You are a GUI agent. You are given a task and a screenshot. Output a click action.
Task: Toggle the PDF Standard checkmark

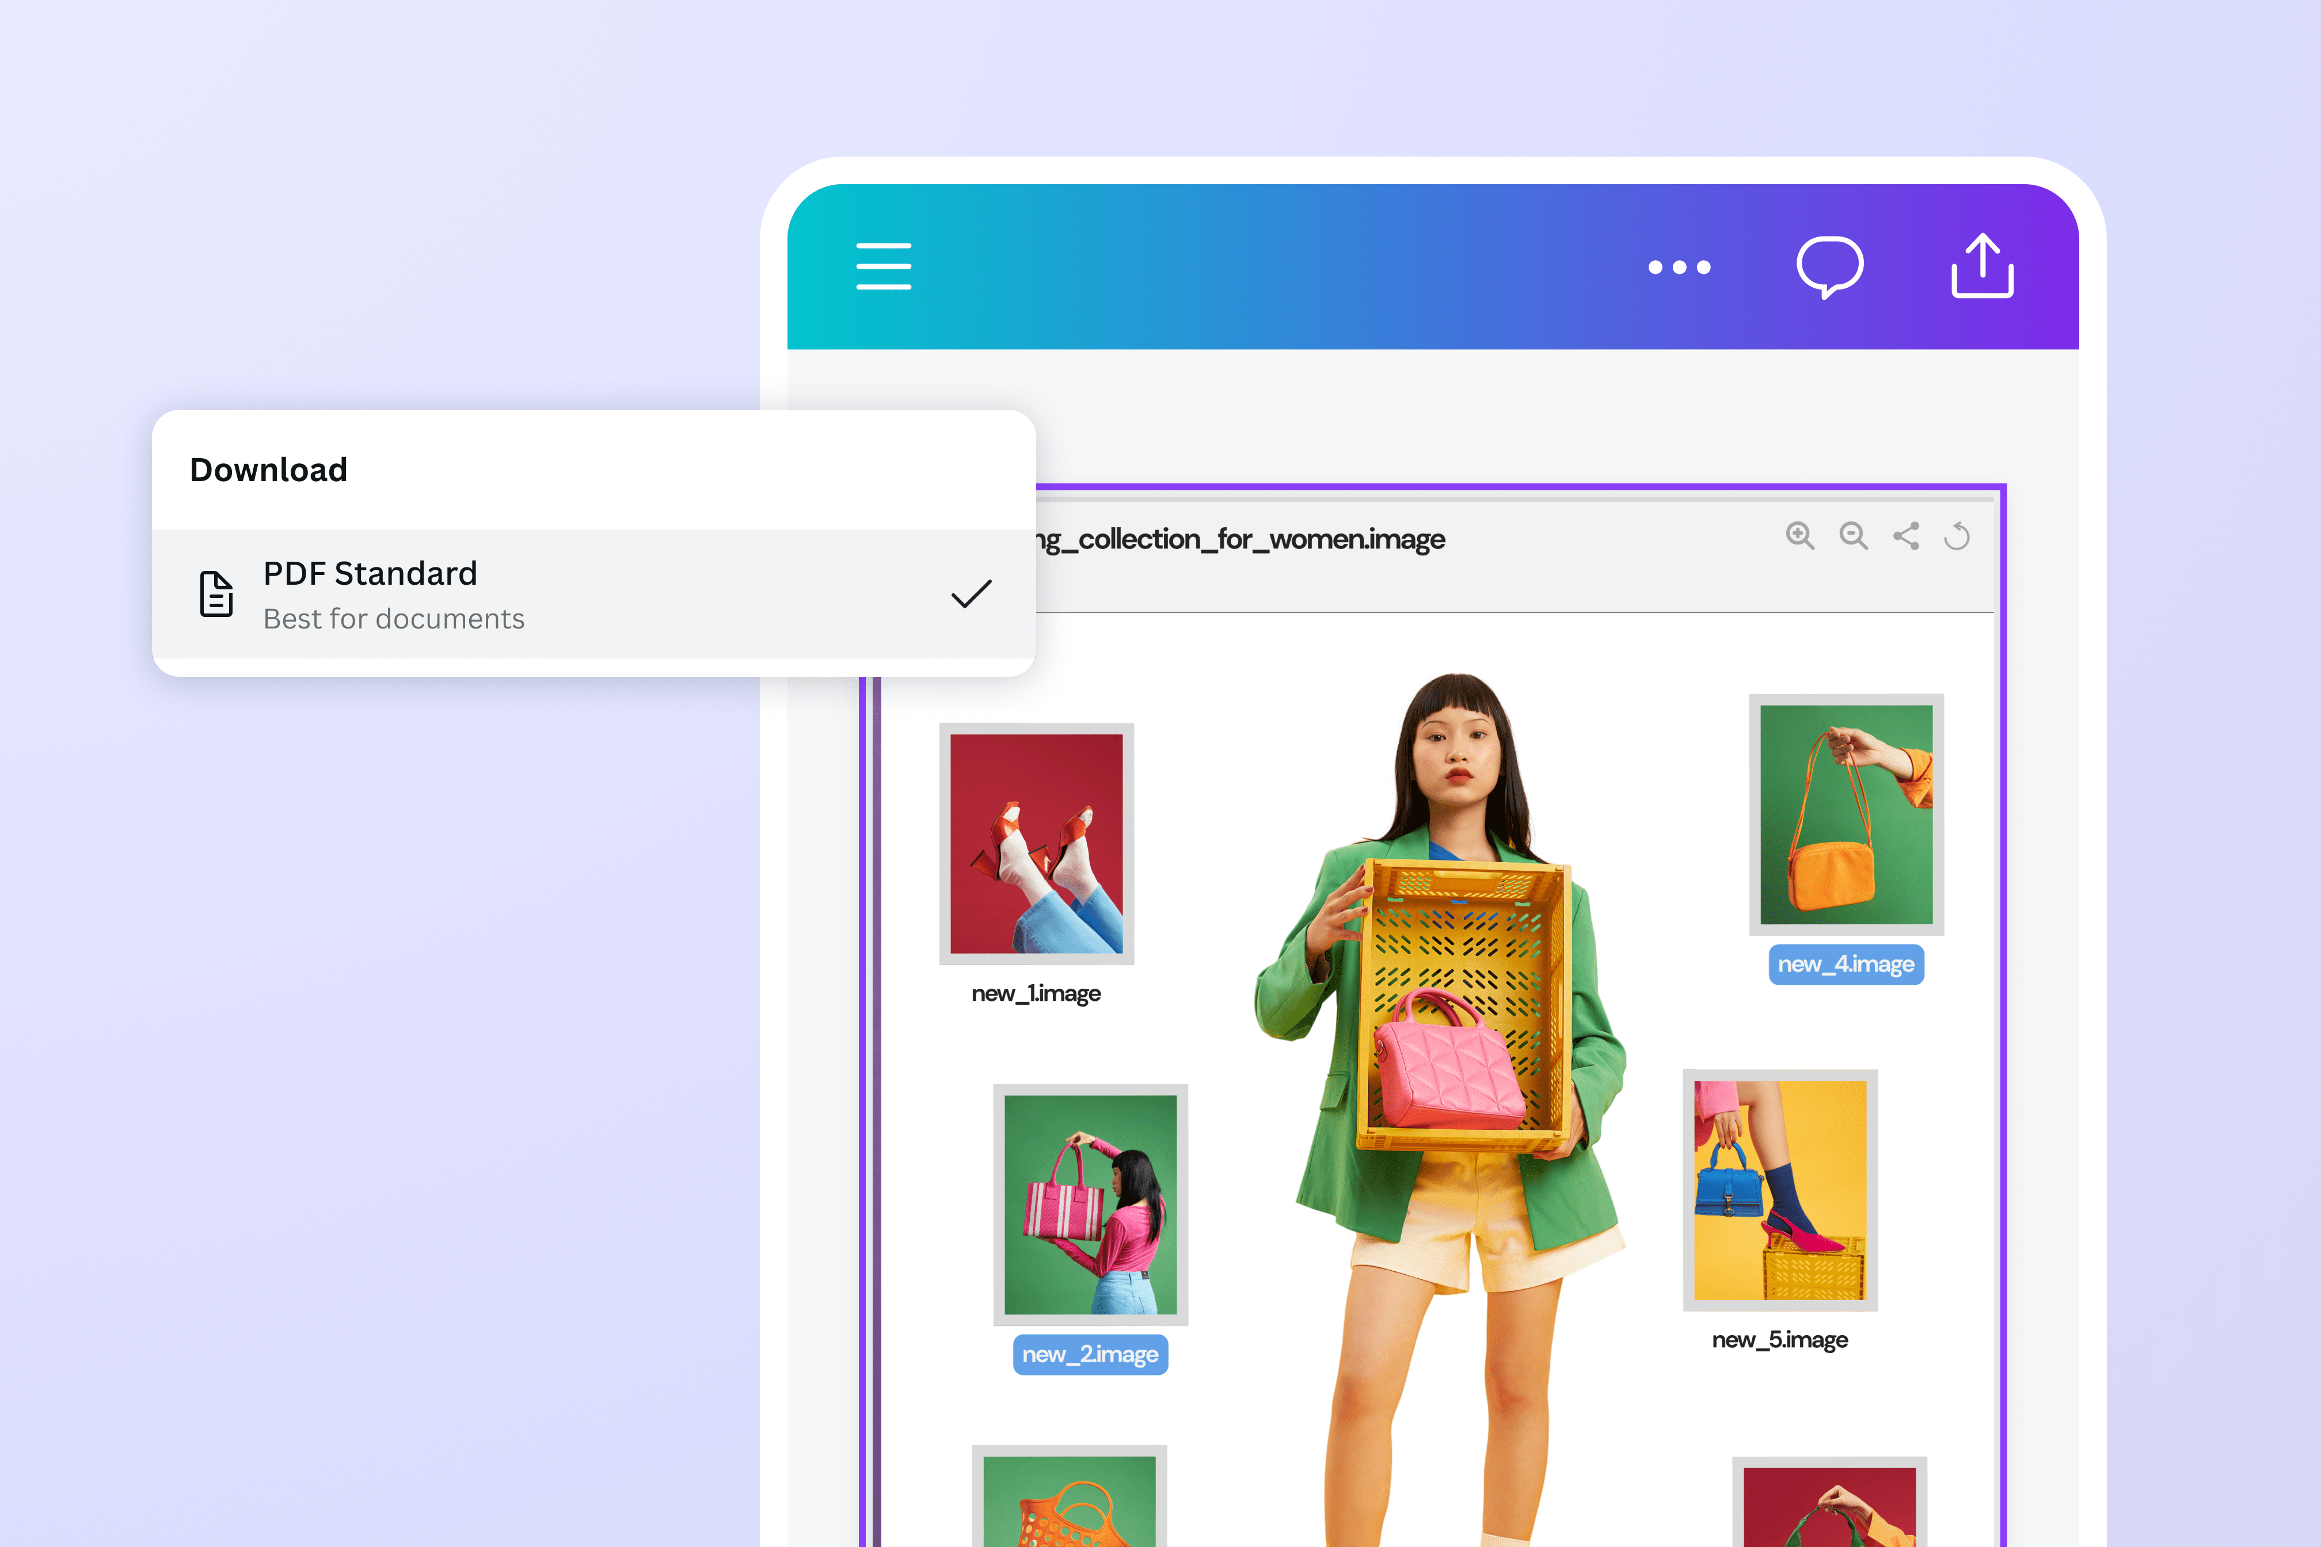pos(971,593)
